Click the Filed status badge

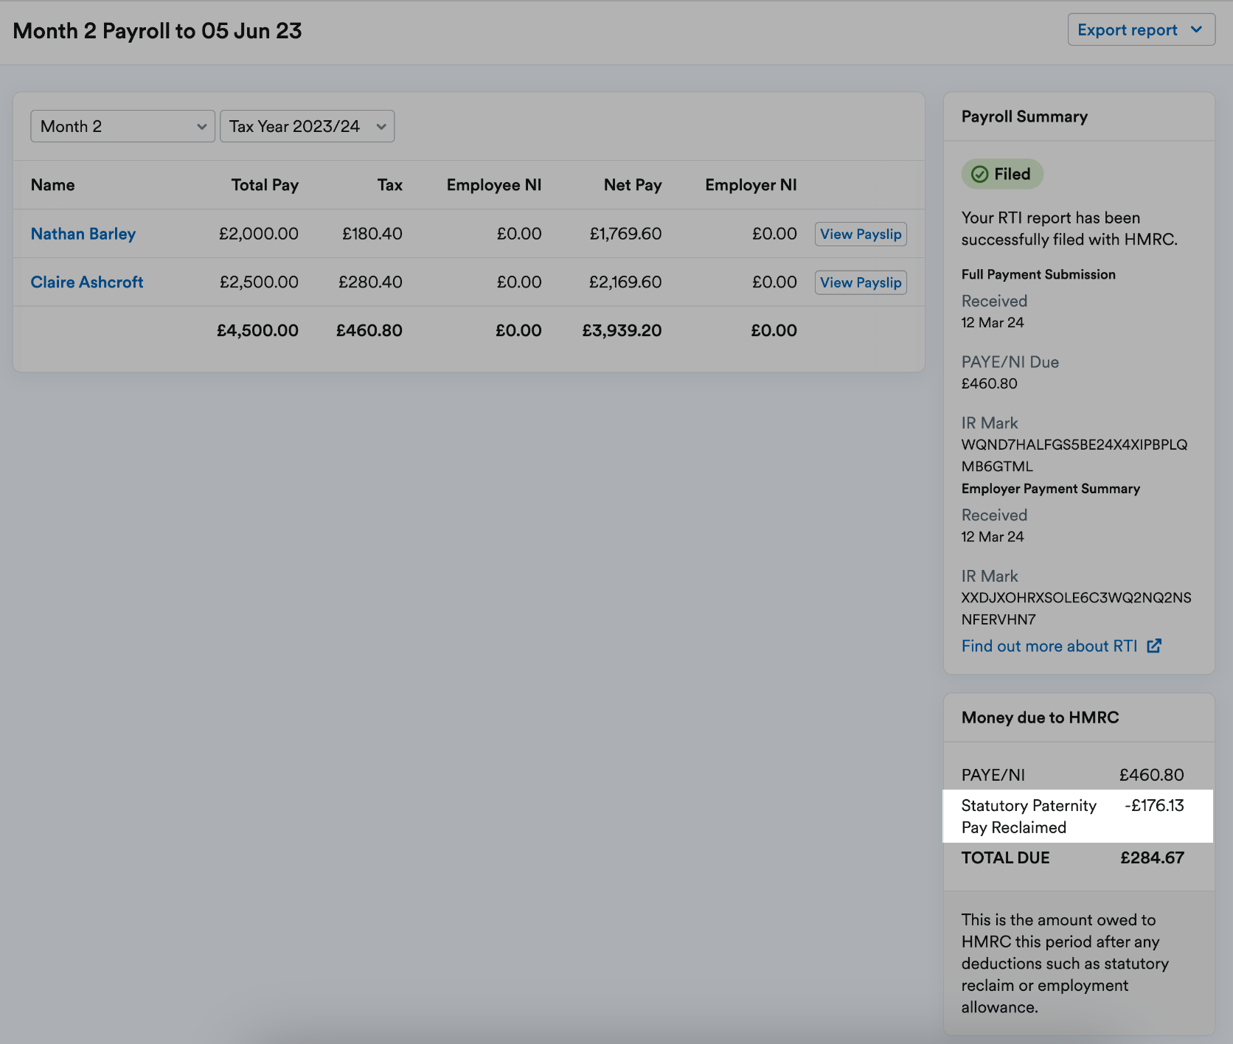pos(1001,174)
